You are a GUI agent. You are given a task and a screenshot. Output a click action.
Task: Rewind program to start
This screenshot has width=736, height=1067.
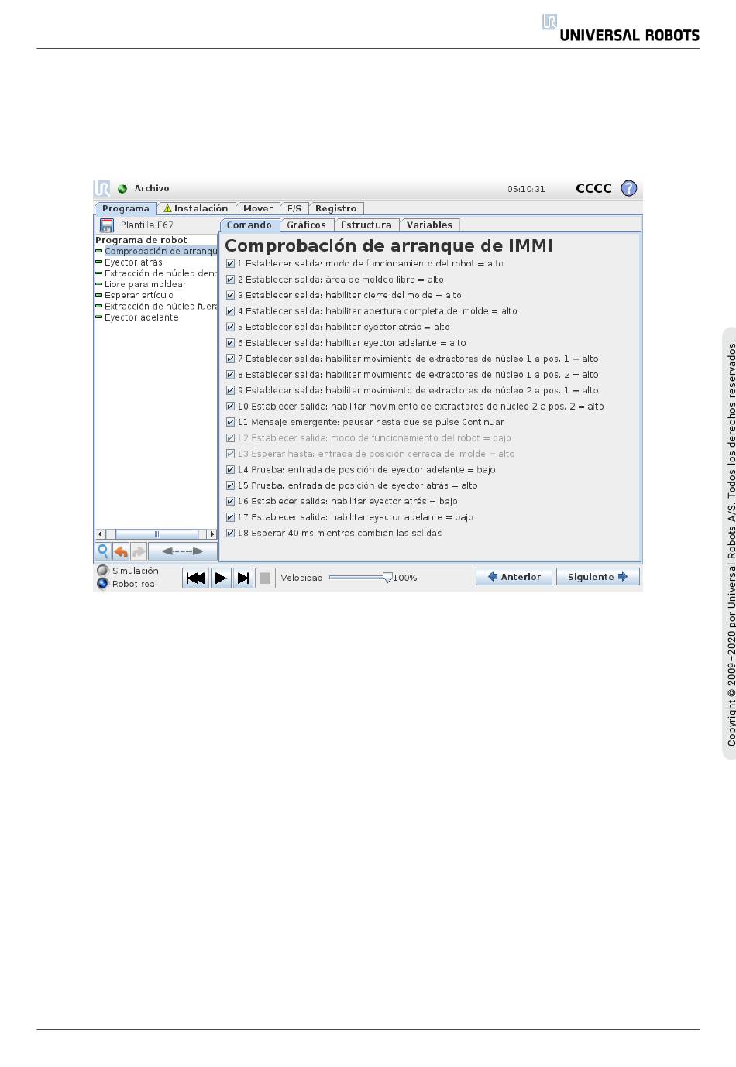point(196,578)
